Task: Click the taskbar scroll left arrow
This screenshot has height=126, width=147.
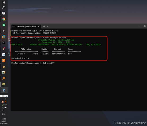Action: [x=1, y=96]
